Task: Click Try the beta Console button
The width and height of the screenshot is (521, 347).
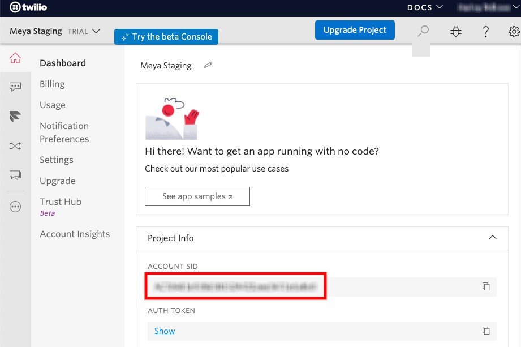Action: (166, 37)
